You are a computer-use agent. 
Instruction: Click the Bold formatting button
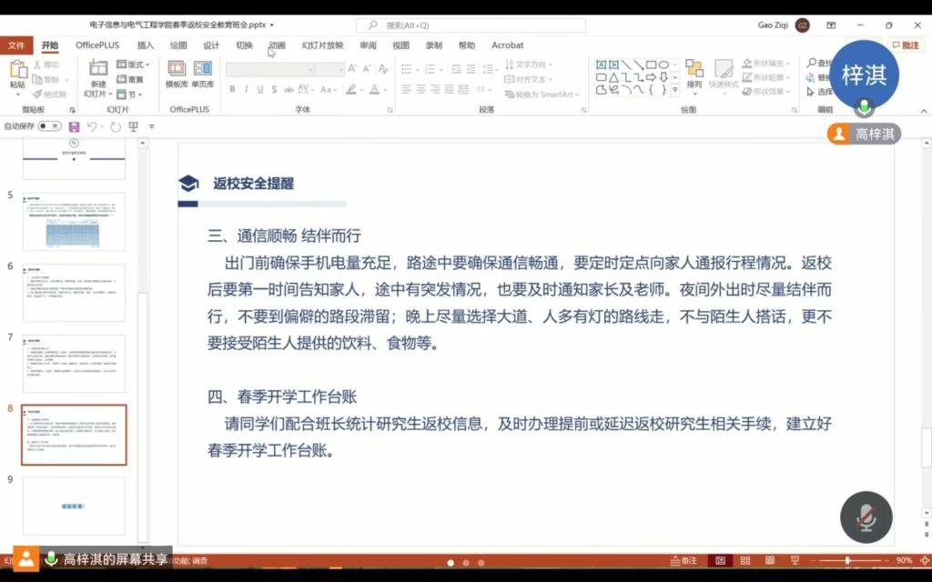coord(233,89)
